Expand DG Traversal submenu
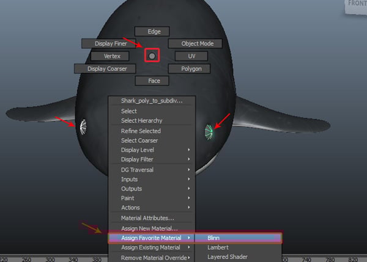 click(152, 170)
